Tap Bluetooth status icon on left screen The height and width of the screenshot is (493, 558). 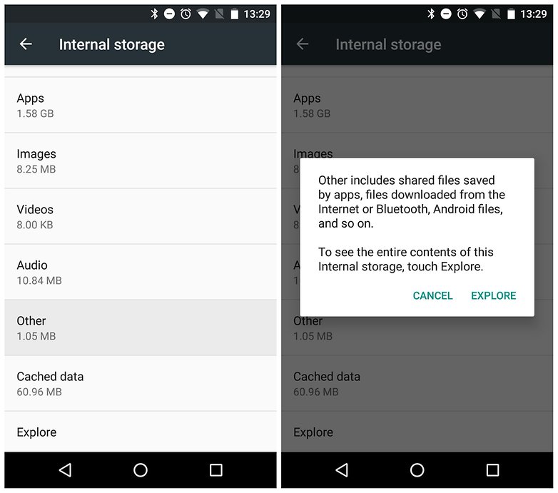(154, 14)
